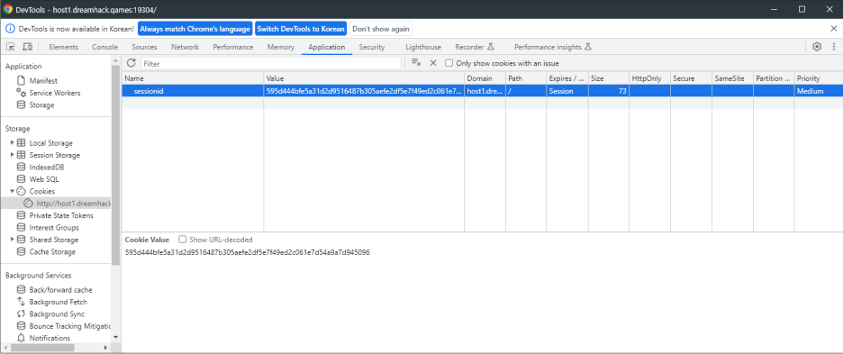Toggle the device toolbar icon
Viewport: 843px width, 354px height.
pyautogui.click(x=27, y=47)
